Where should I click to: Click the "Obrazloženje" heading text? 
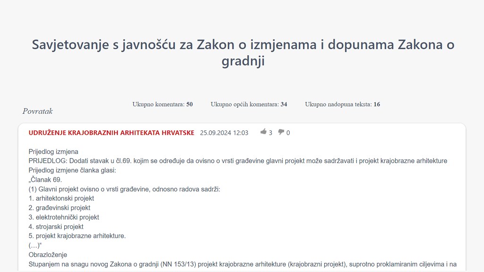click(49, 255)
